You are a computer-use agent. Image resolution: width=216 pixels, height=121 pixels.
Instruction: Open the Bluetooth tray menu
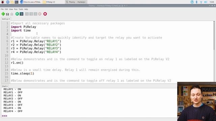coord(196,2)
